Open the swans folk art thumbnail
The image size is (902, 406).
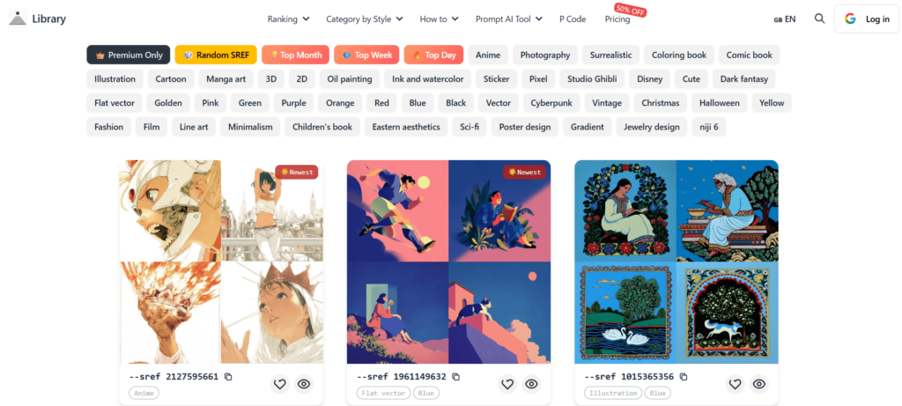click(625, 314)
